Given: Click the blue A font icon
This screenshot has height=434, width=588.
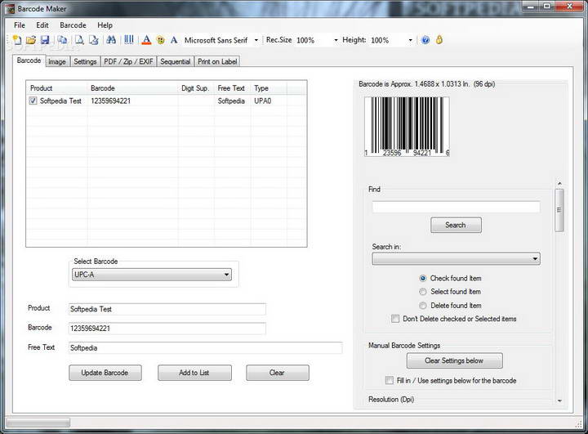Looking at the screenshot, I should pos(174,40).
